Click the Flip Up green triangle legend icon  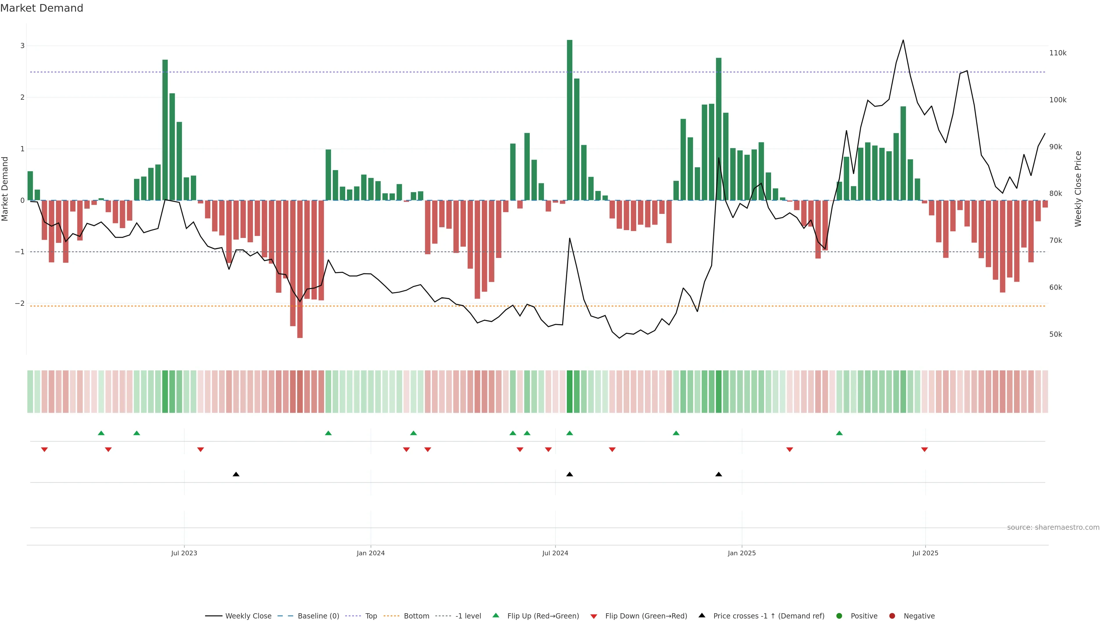click(496, 616)
